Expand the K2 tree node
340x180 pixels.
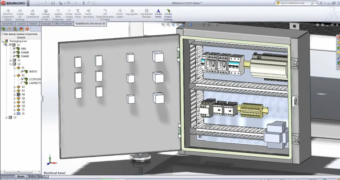click(14, 87)
